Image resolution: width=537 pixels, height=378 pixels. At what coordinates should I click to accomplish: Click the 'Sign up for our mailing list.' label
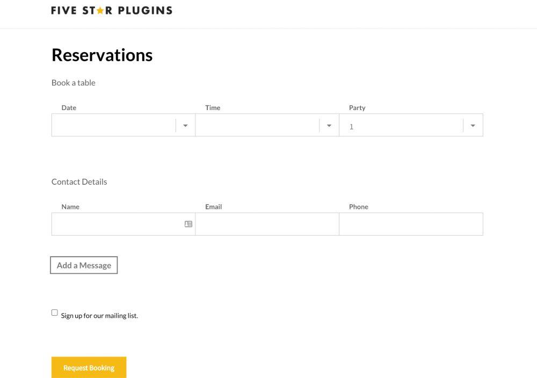coord(99,316)
